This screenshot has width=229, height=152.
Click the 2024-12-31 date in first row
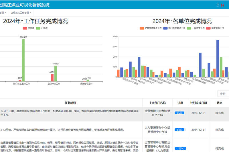pos(199,113)
